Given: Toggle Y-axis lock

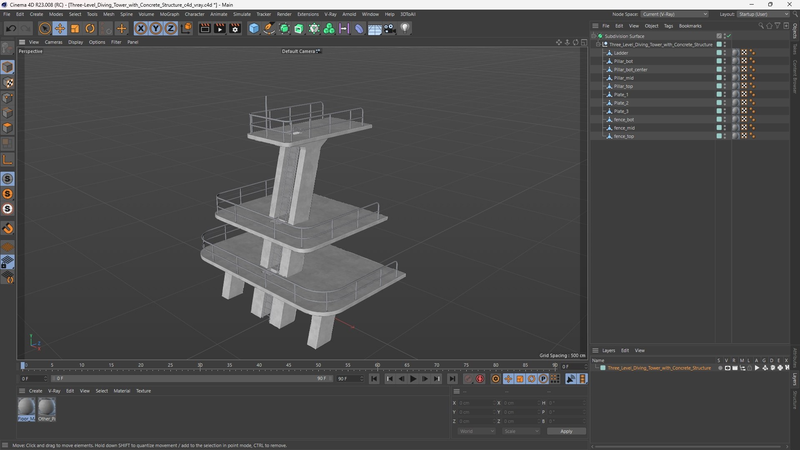Looking at the screenshot, I should [156, 28].
